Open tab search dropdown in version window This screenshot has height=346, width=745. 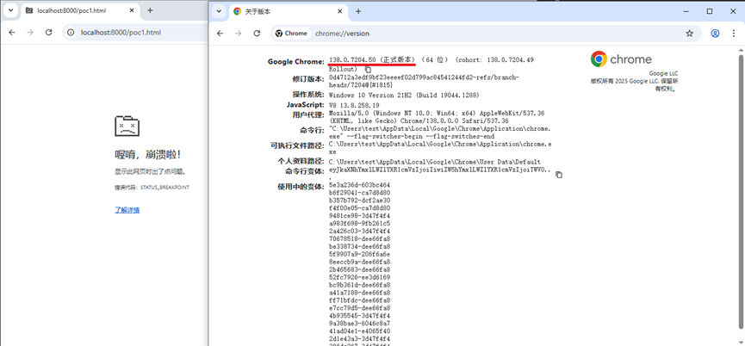219,11
